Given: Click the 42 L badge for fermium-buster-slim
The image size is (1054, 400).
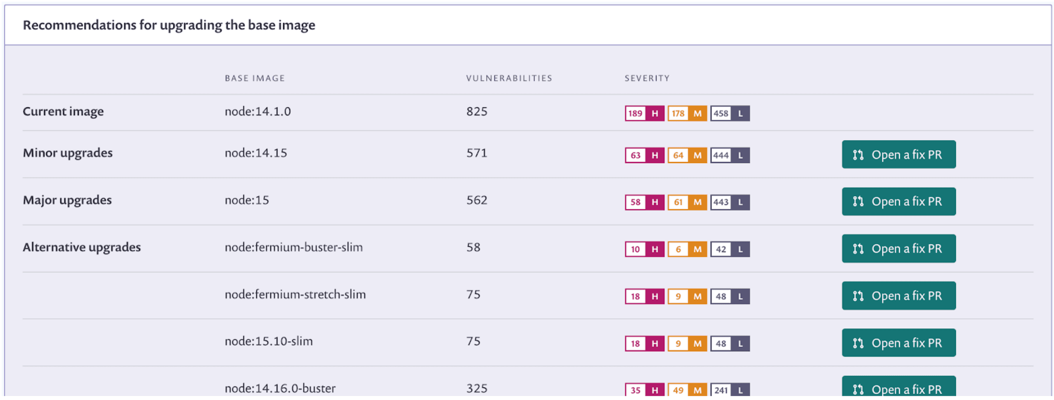Looking at the screenshot, I should (x=730, y=249).
